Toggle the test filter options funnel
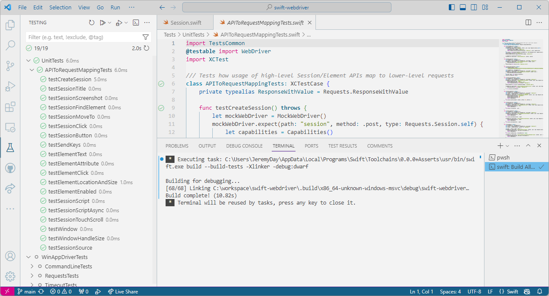Screen dimensions: 549x296 tap(145, 37)
